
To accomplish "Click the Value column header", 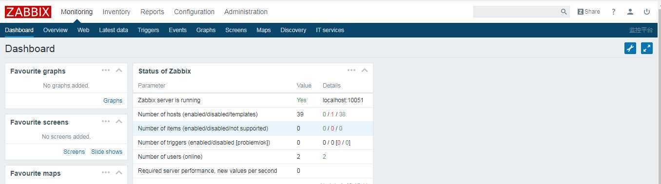I will coord(304,86).
